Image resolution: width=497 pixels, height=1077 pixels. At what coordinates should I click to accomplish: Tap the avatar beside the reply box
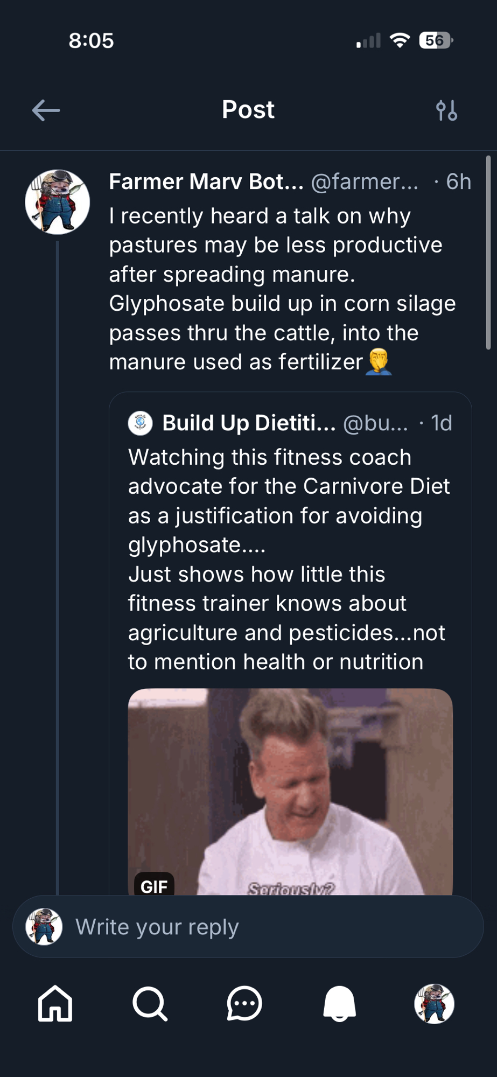coord(44,927)
